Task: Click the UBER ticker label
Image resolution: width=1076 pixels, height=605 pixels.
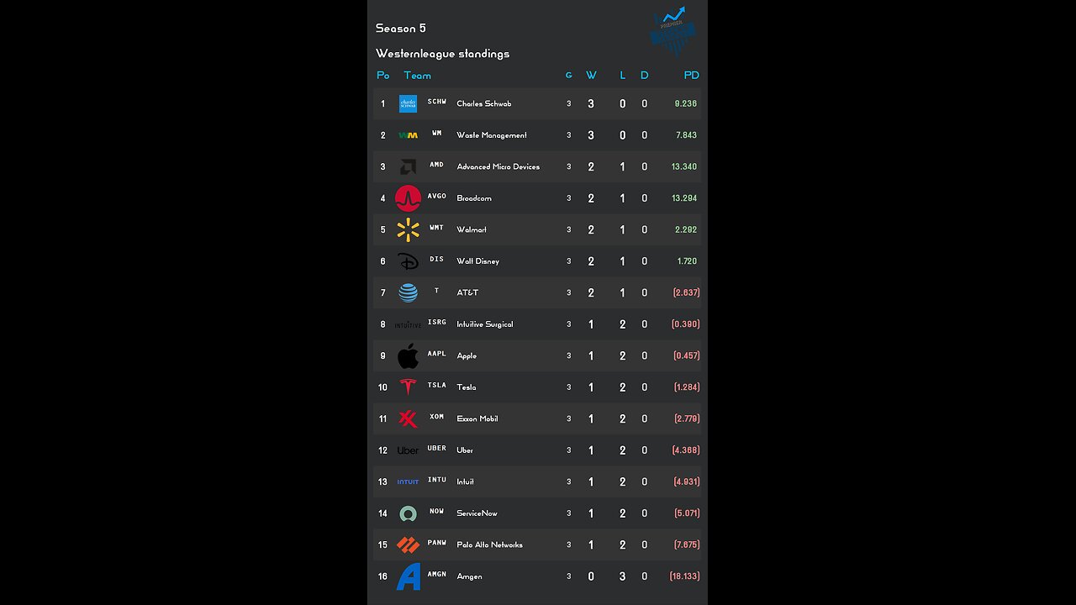Action: tap(436, 449)
